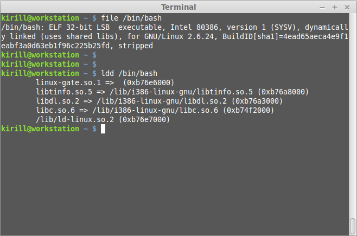Click the Terminal title bar text

coord(178,7)
